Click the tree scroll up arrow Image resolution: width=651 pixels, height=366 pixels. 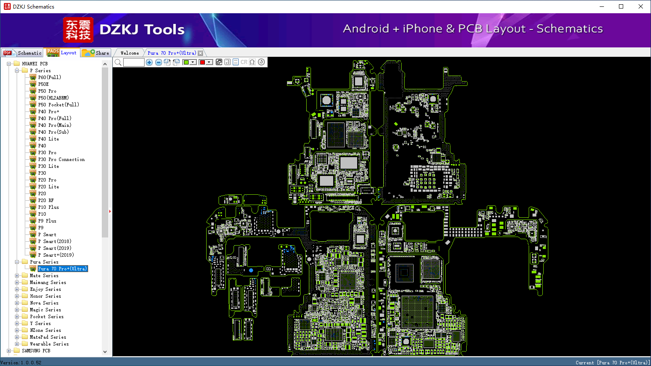click(x=105, y=64)
